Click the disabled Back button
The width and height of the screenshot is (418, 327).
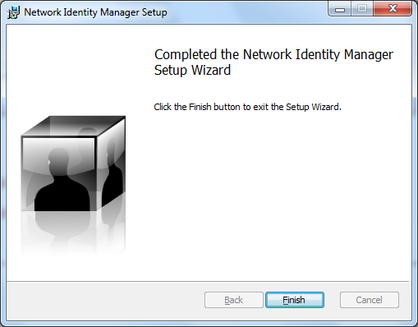click(233, 300)
